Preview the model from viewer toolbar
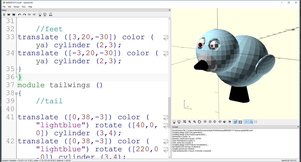The width and height of the screenshot is (301, 162). [x=174, y=122]
